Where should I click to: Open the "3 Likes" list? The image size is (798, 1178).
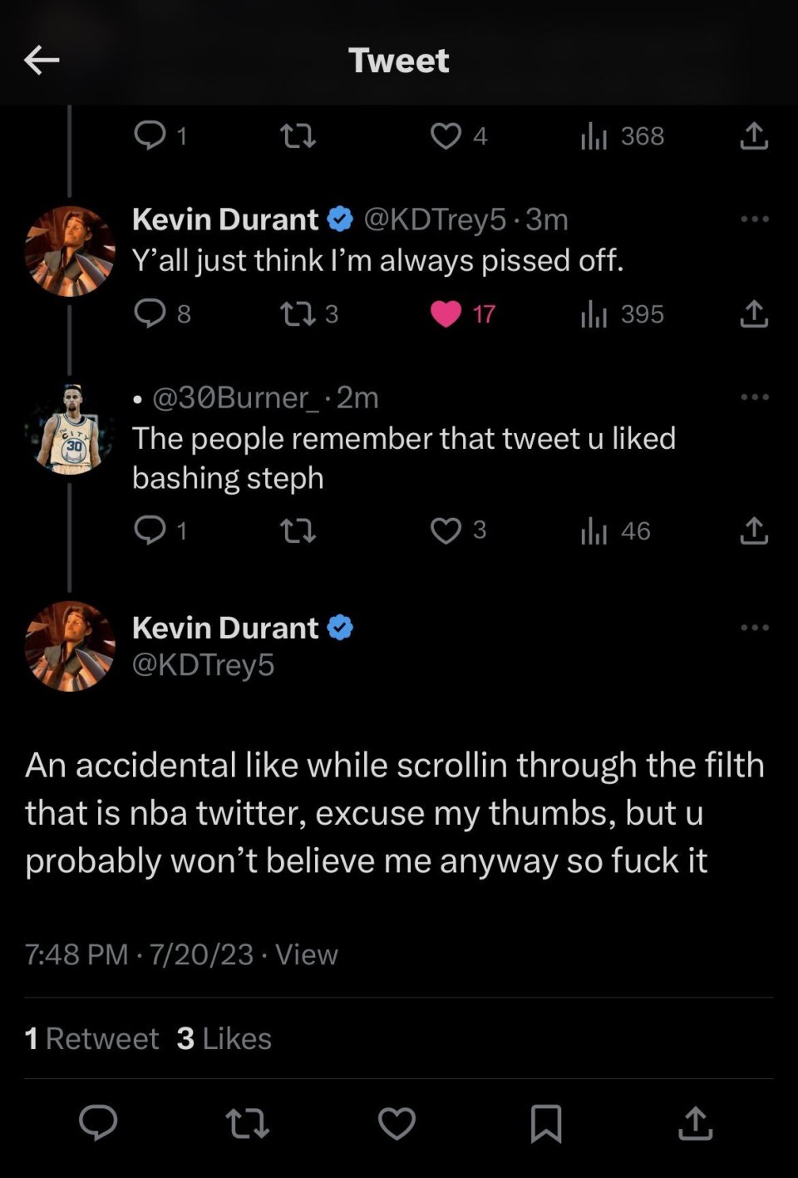[x=224, y=1038]
